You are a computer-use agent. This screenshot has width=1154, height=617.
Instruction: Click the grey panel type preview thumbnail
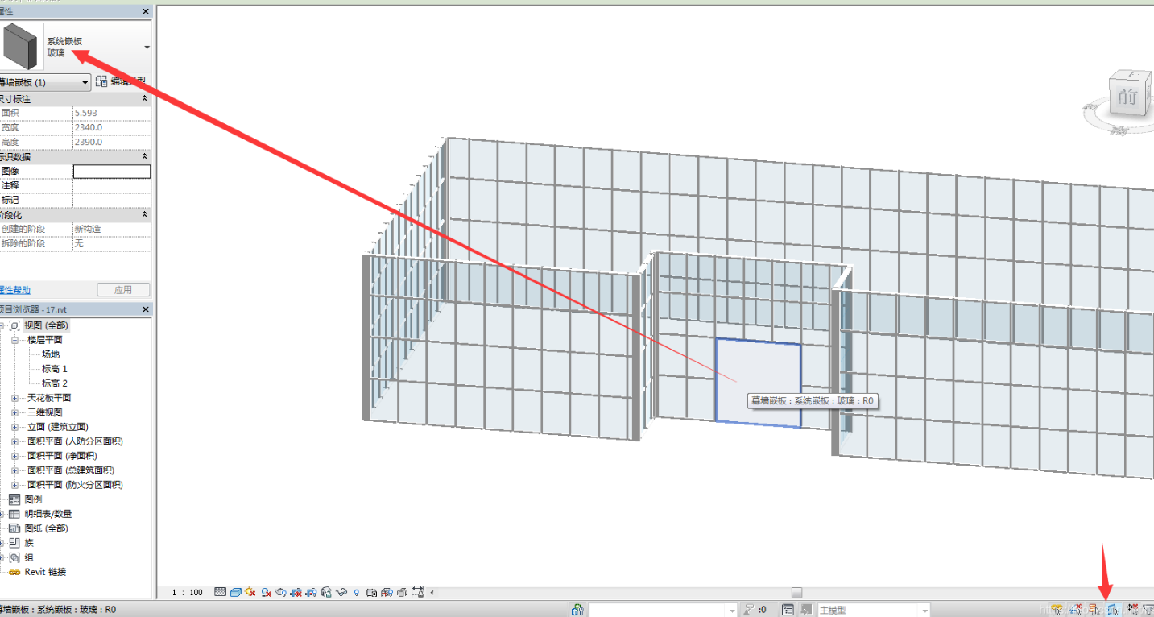(23, 46)
